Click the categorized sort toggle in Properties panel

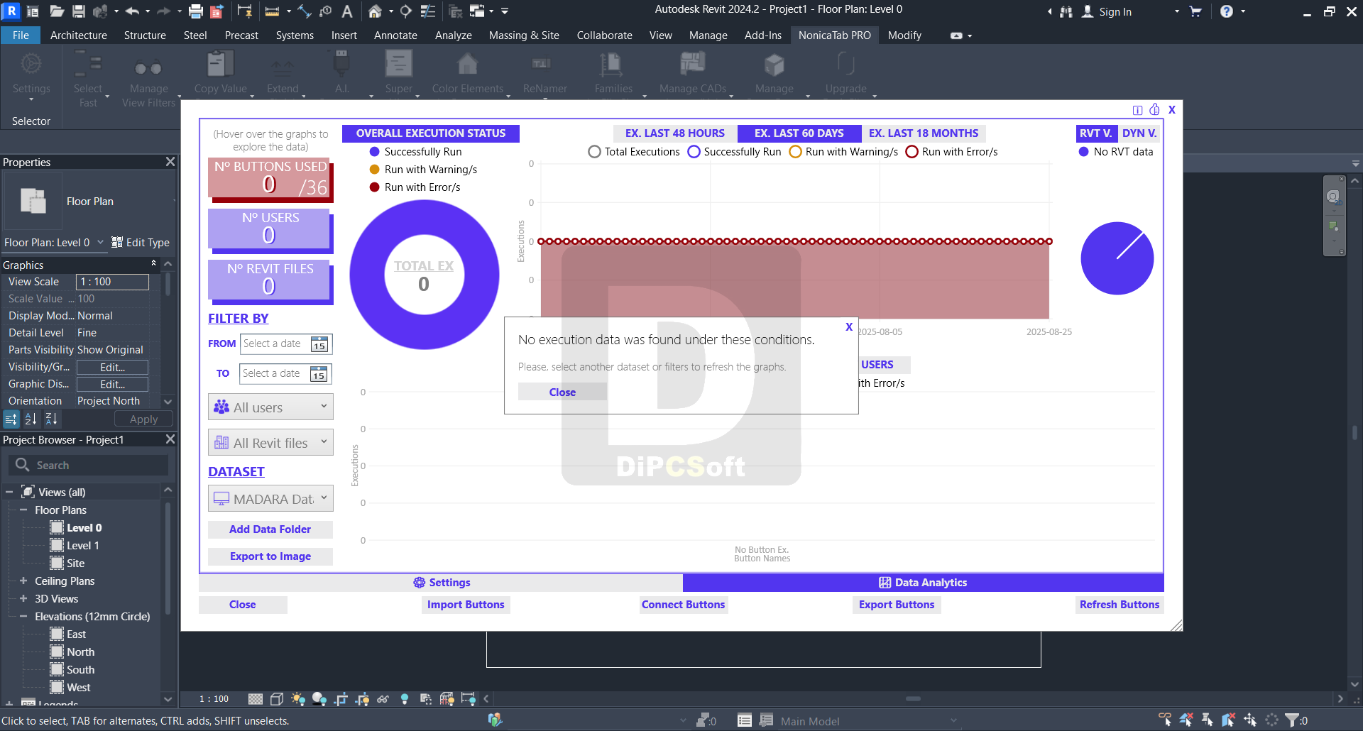[x=11, y=419]
